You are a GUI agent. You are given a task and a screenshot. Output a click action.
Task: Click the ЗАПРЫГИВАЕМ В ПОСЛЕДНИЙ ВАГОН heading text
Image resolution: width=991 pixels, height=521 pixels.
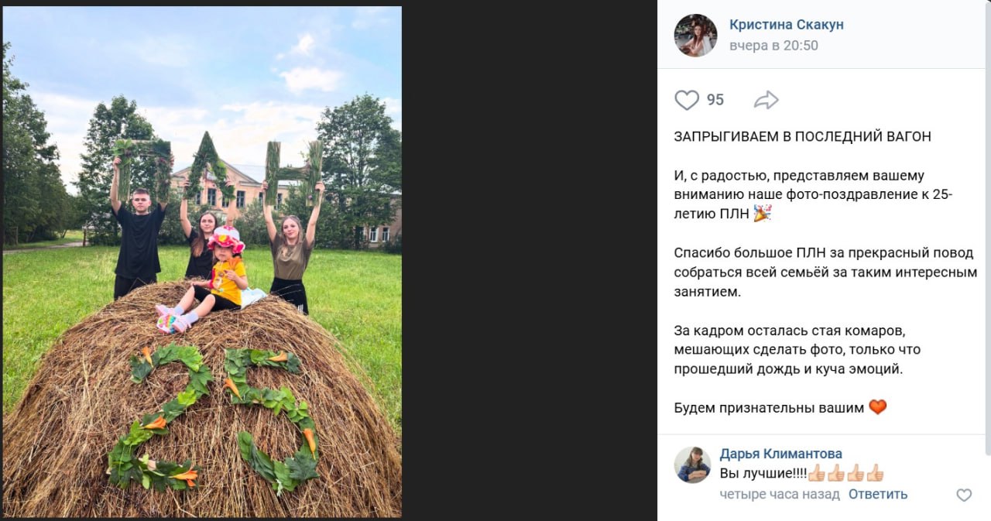pyautogui.click(x=802, y=137)
